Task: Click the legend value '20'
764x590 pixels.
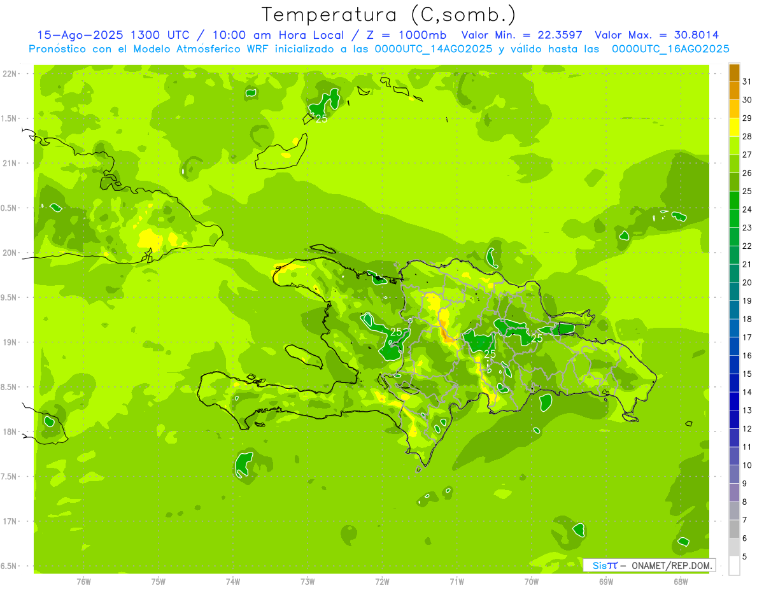Action: click(747, 283)
